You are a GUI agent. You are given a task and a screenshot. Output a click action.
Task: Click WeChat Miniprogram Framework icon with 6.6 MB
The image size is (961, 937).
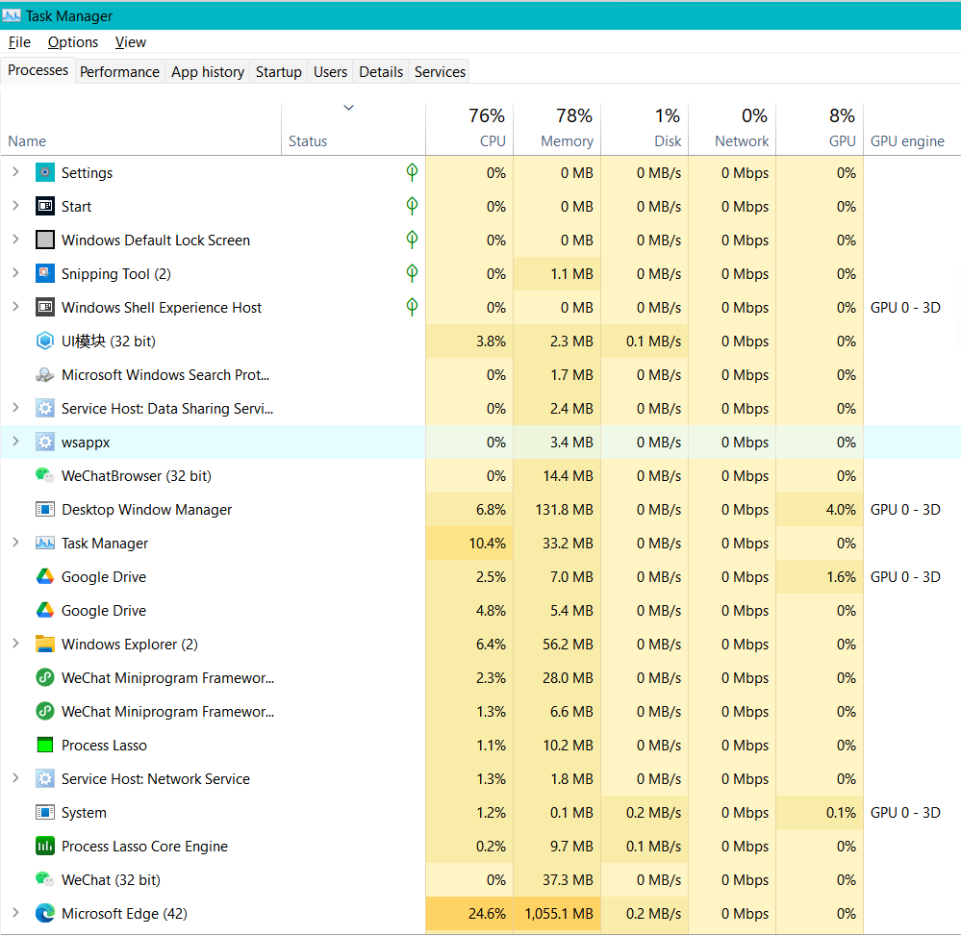[x=45, y=712]
